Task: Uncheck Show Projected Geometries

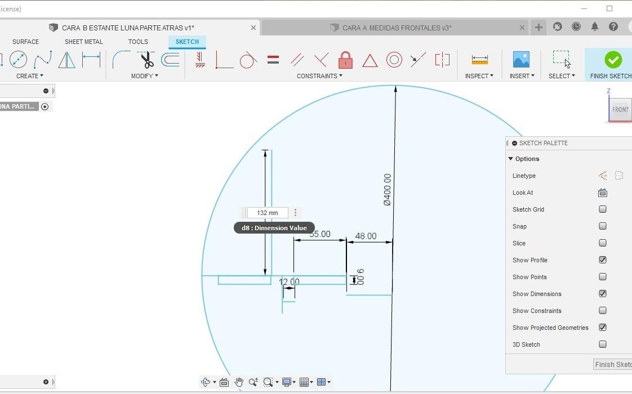Action: click(x=603, y=328)
